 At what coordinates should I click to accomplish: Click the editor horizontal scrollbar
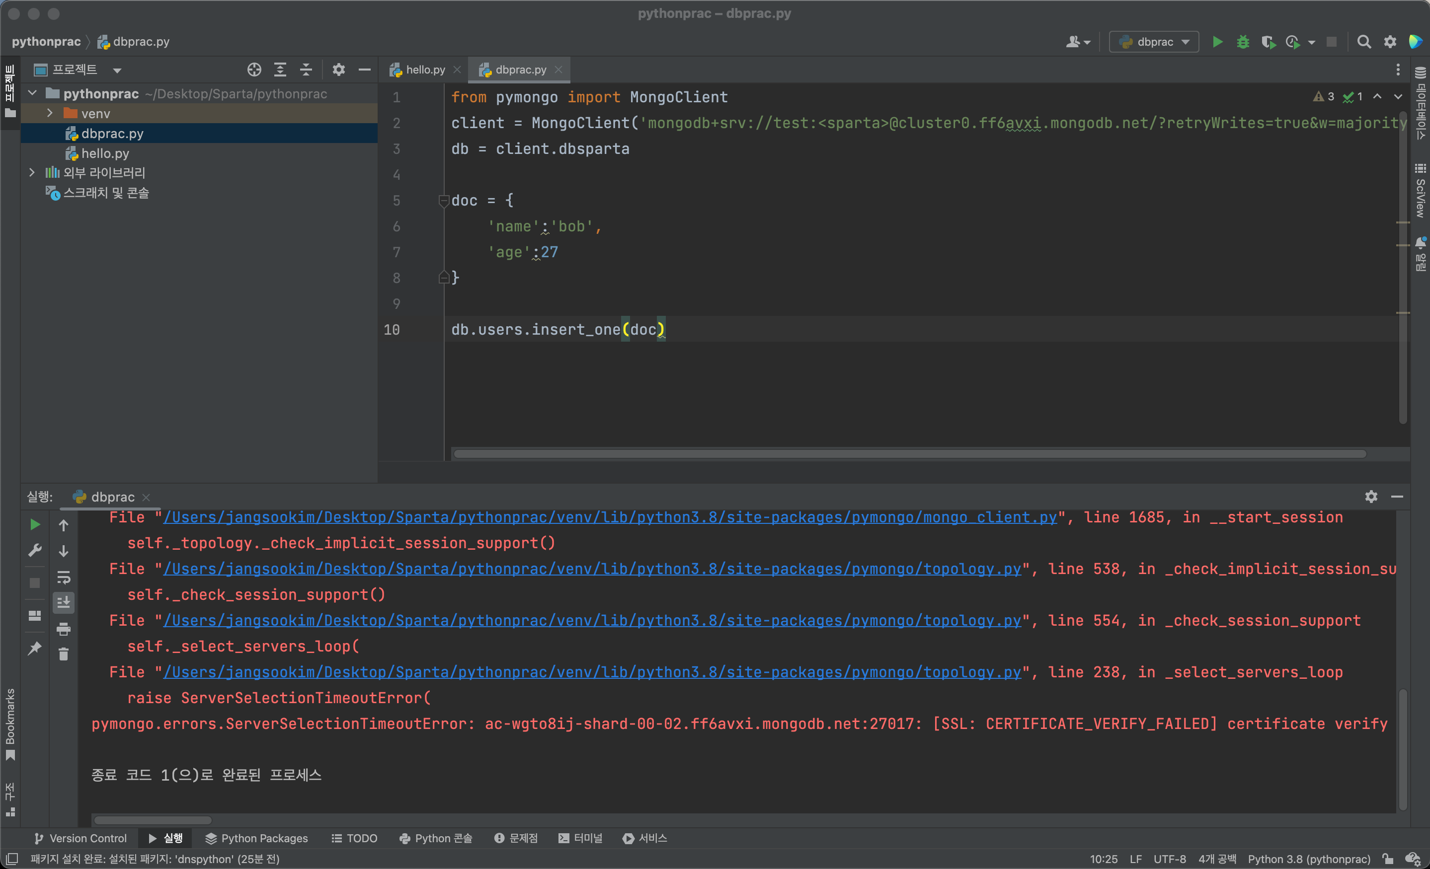click(909, 454)
